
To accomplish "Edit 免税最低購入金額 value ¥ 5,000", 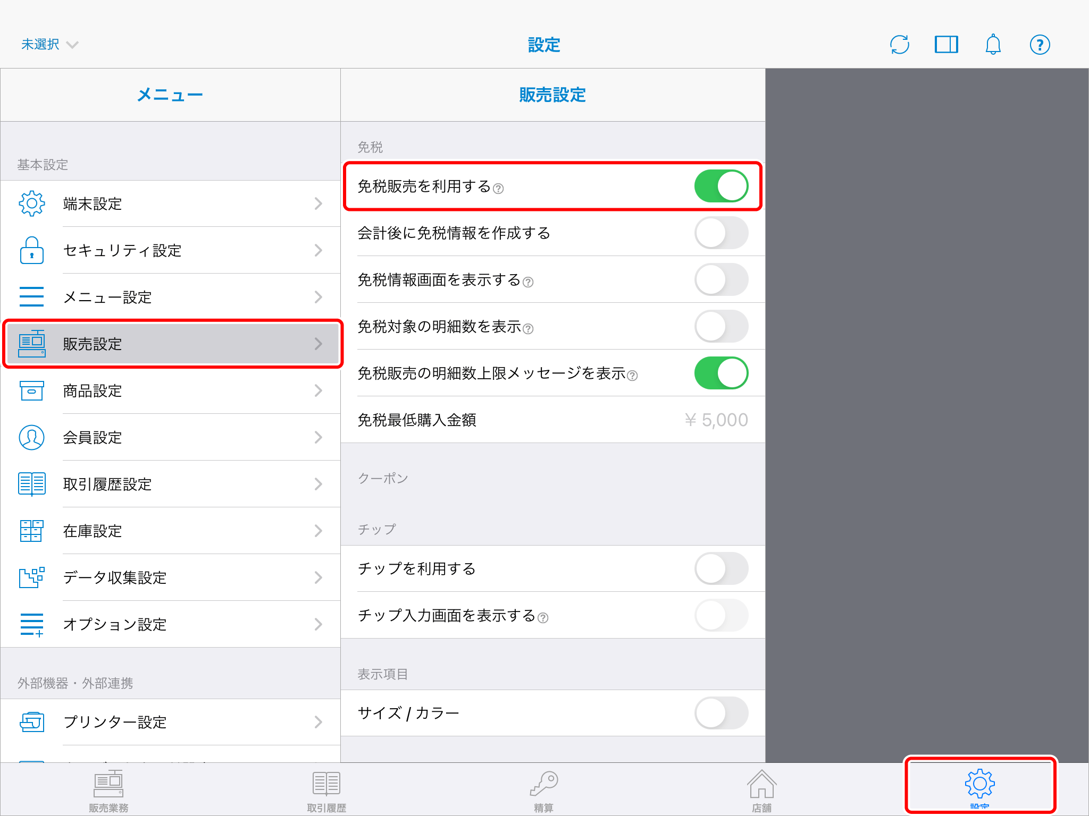I will pos(716,420).
